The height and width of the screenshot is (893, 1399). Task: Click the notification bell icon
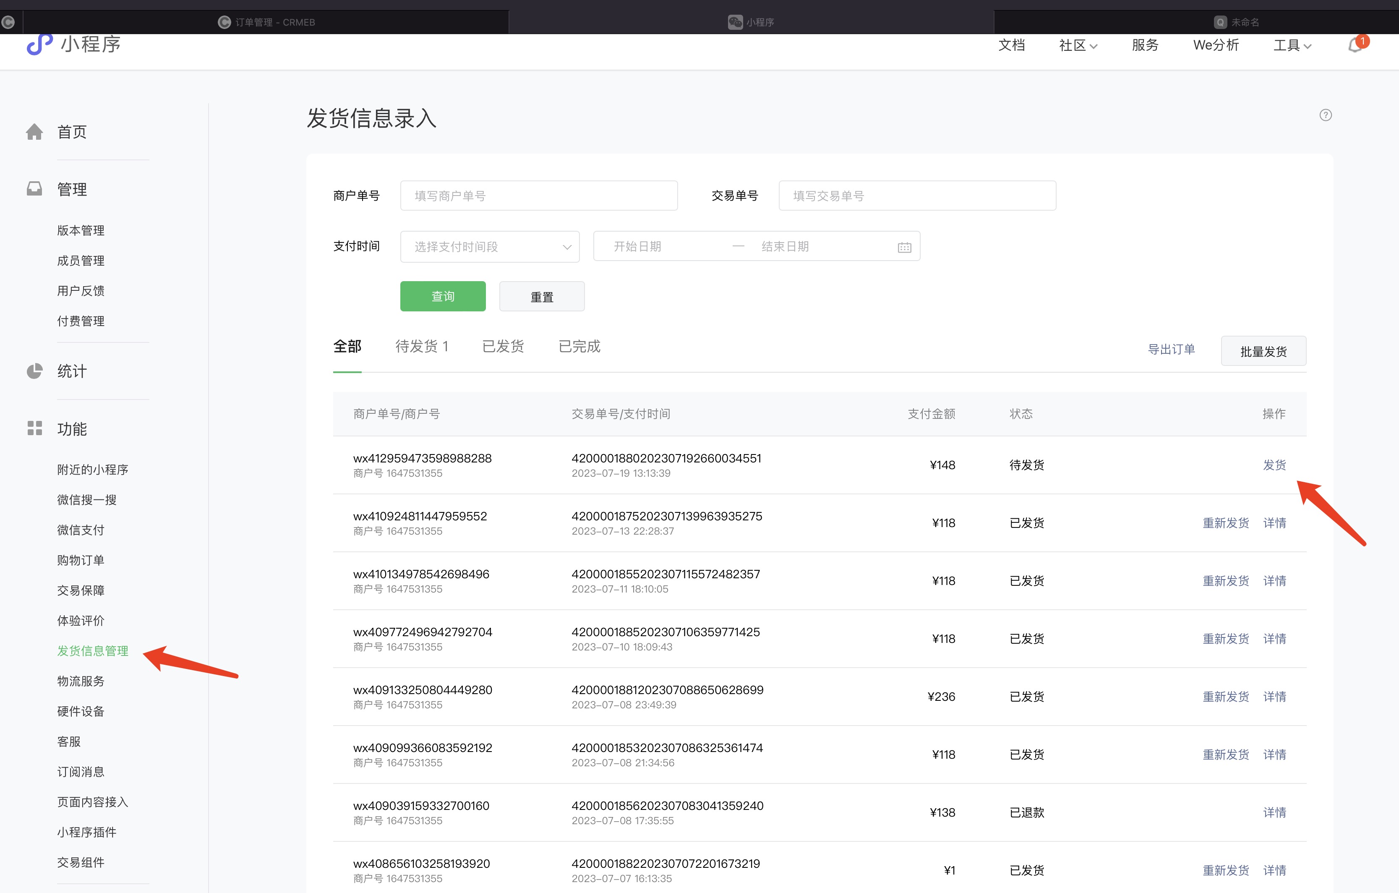click(1355, 45)
